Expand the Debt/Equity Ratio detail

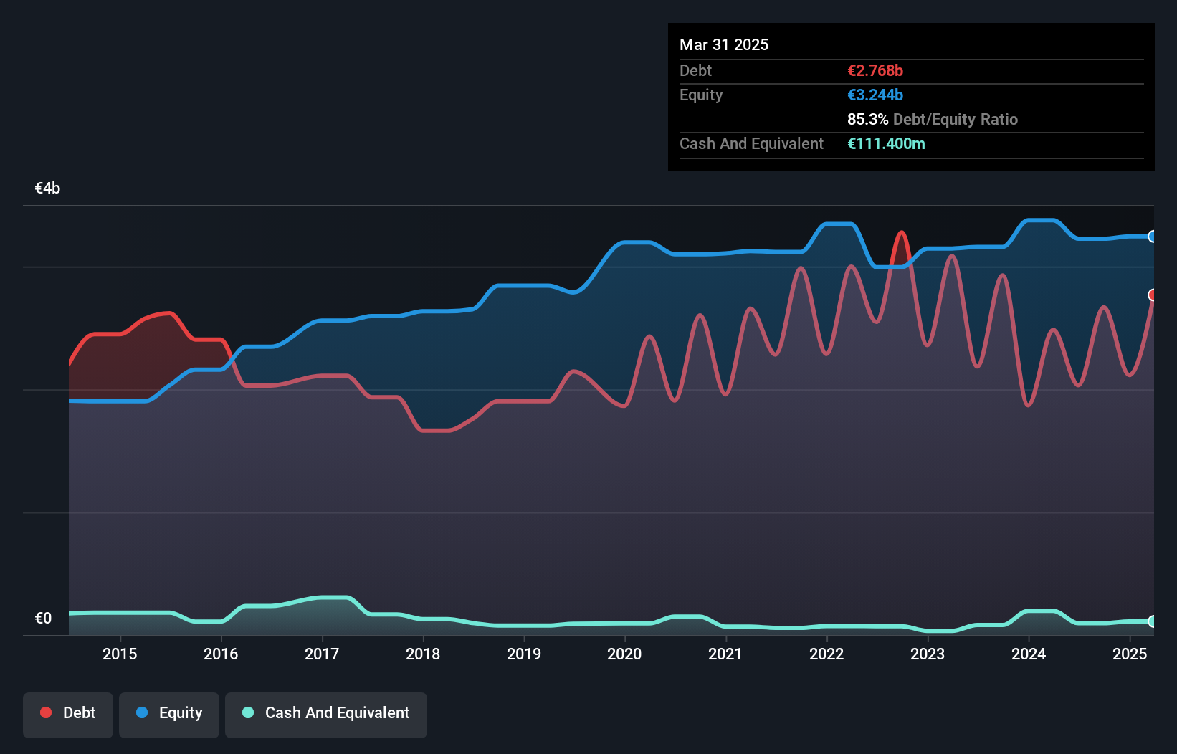click(x=933, y=119)
